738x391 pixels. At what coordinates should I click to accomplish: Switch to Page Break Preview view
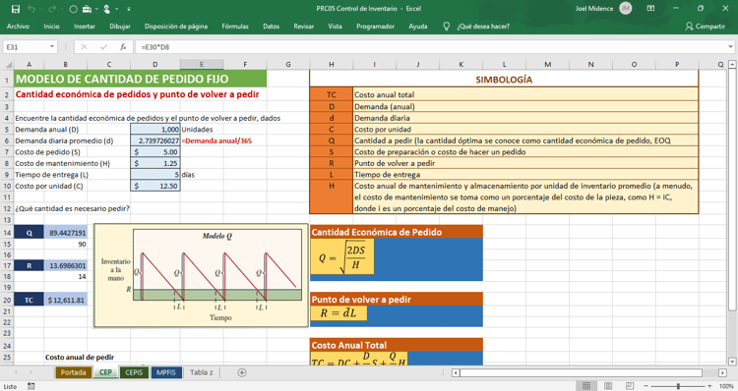coord(630,386)
